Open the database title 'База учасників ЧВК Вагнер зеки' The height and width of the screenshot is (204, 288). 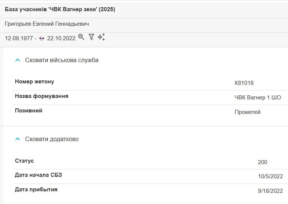60,9
